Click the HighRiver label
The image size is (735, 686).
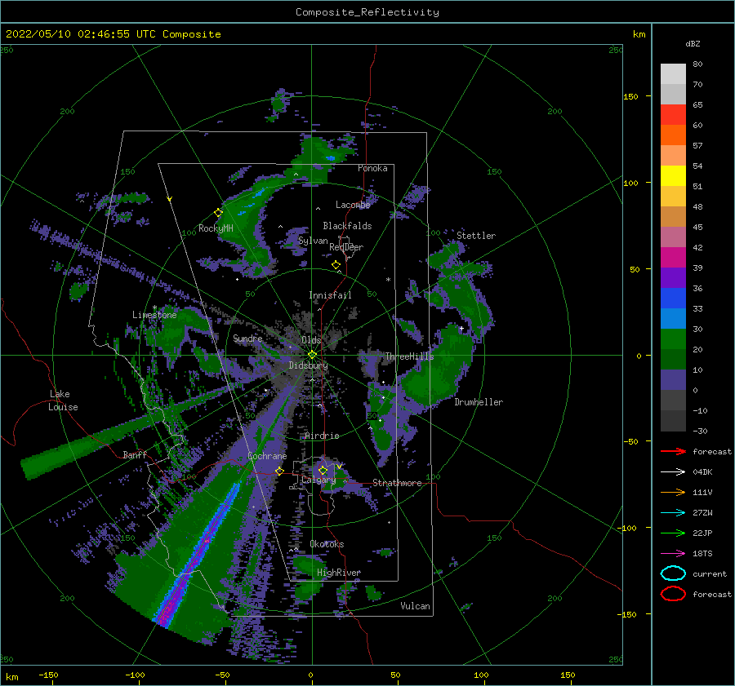point(339,573)
